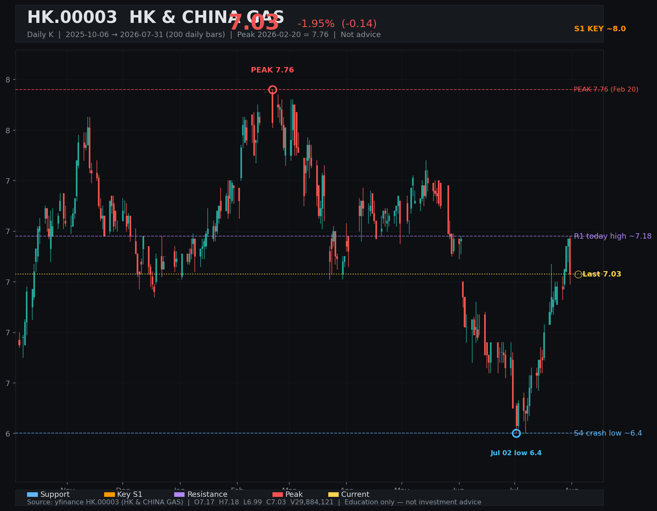Click the "S1 KEY ~8.0" orange label
657x511 pixels.
coord(600,29)
